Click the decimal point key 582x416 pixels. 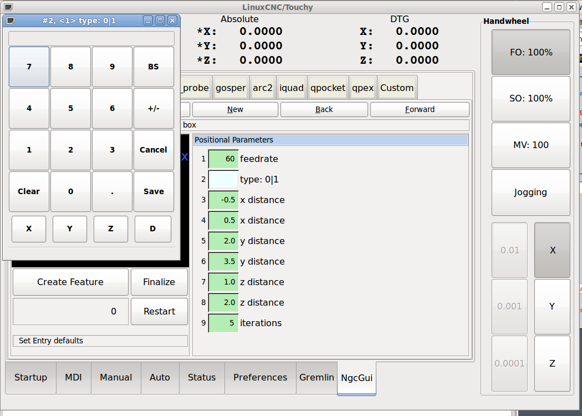[x=112, y=192]
